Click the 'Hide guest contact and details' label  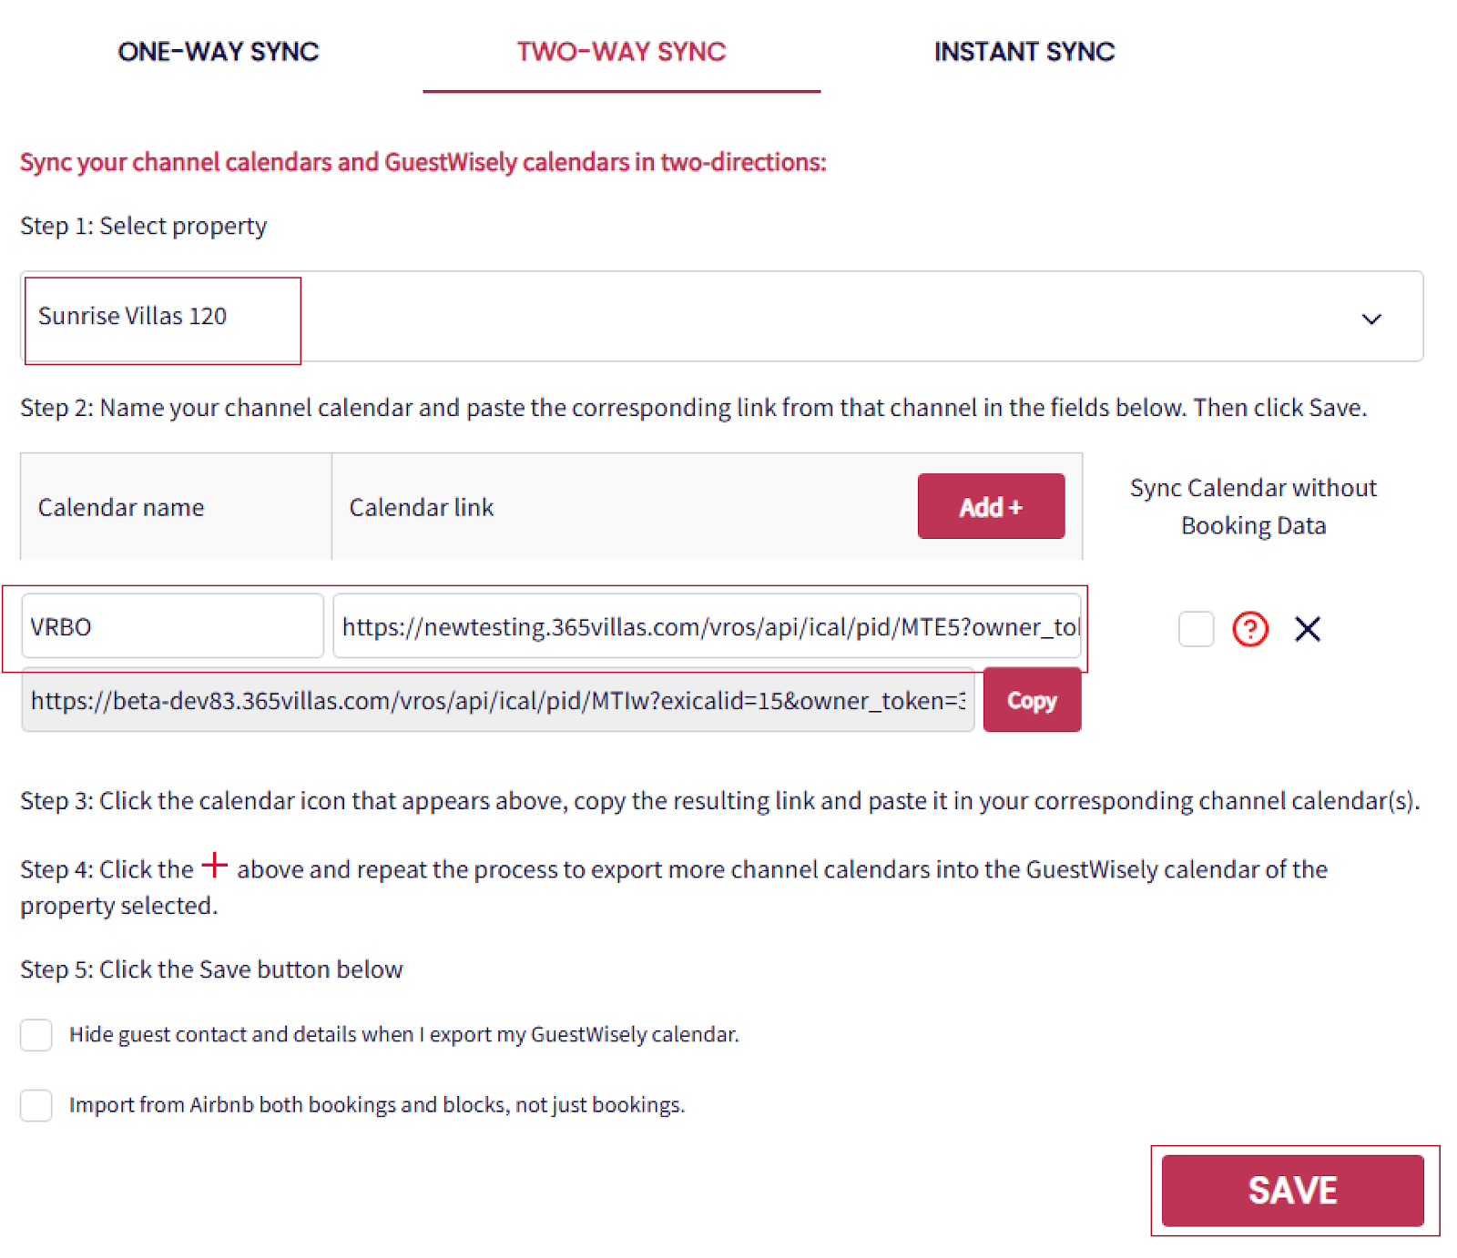pyautogui.click(x=403, y=1035)
